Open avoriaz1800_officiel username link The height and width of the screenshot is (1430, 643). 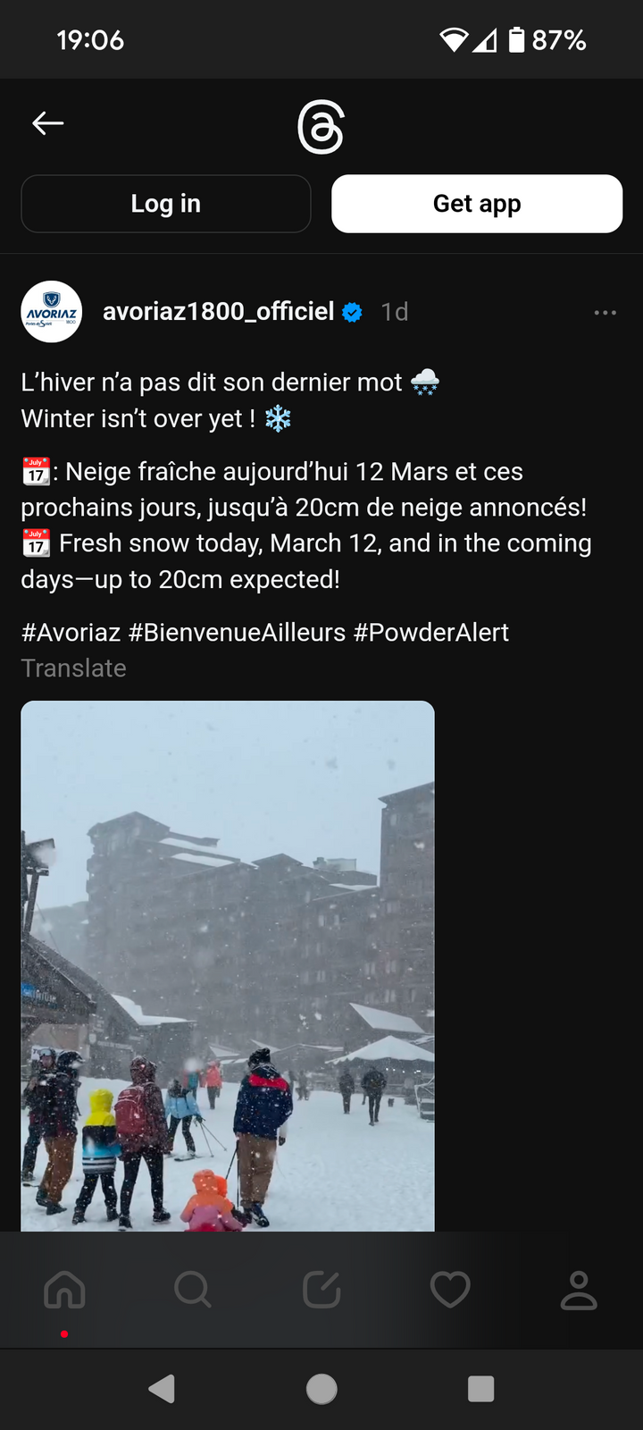[218, 311]
